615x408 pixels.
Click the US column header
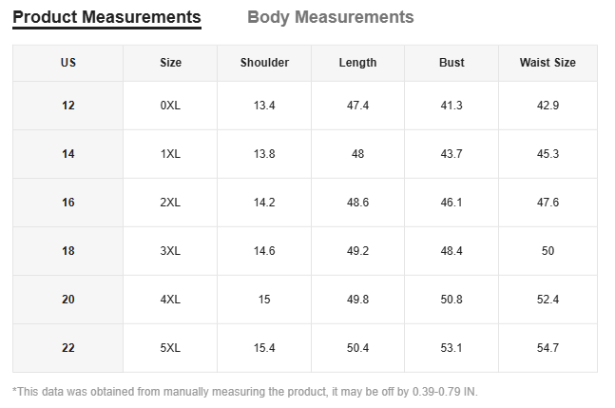tap(68, 63)
